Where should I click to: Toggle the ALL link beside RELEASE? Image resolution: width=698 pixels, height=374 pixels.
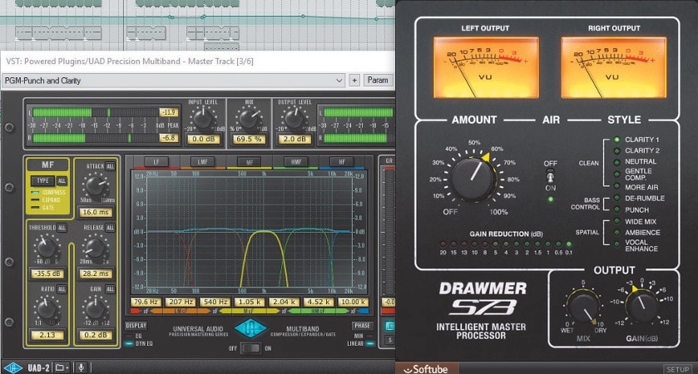110,228
